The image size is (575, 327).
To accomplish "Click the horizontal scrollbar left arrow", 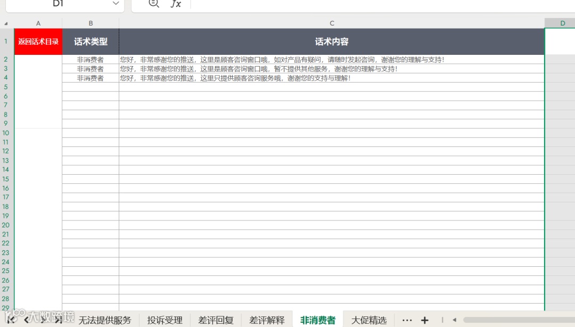I will coord(454,320).
